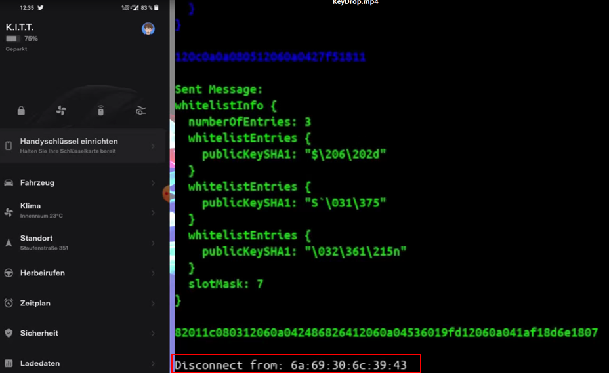Image resolution: width=609 pixels, height=373 pixels.
Task: Click the whitelistInfo { line
Action: pos(226,106)
